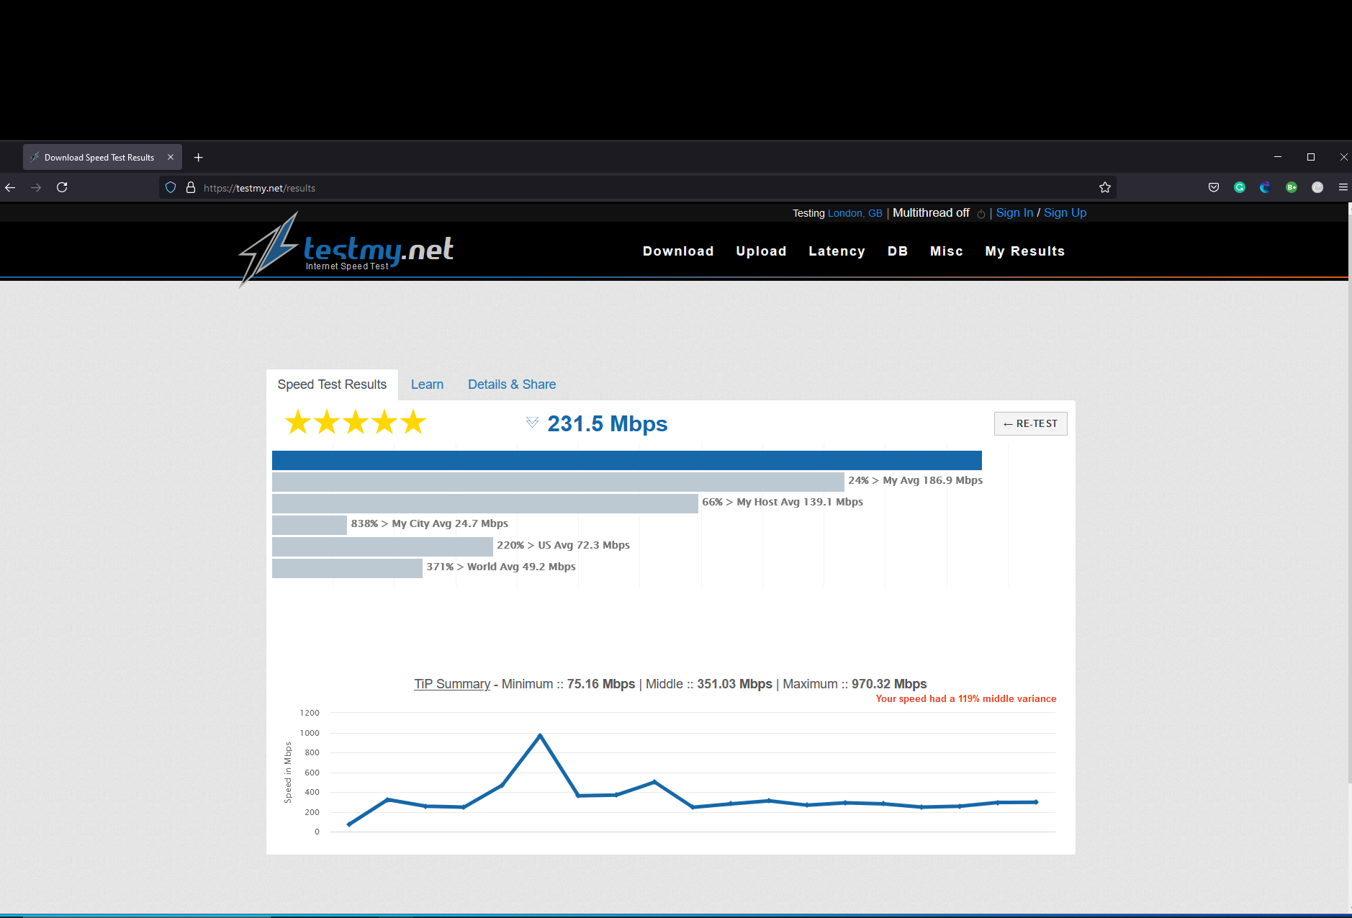This screenshot has width=1352, height=918.
Task: Click the shield tracking protection icon
Action: coord(171,188)
